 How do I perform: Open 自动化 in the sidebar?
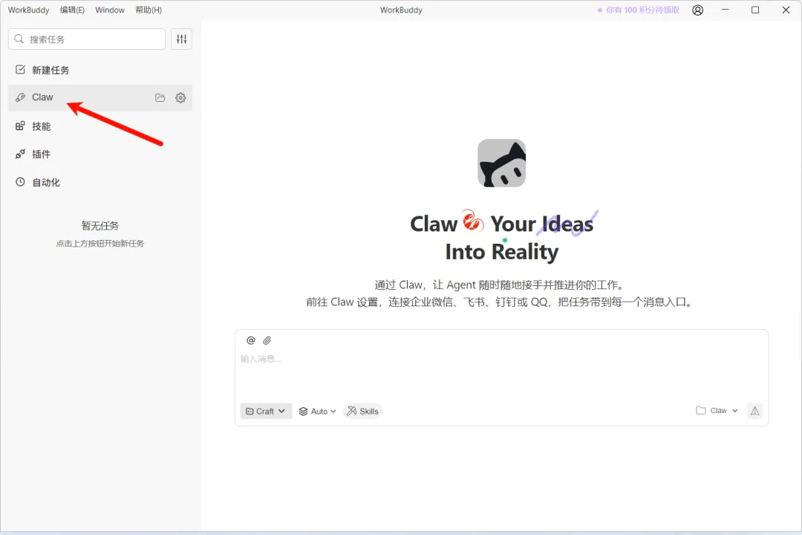[100, 182]
